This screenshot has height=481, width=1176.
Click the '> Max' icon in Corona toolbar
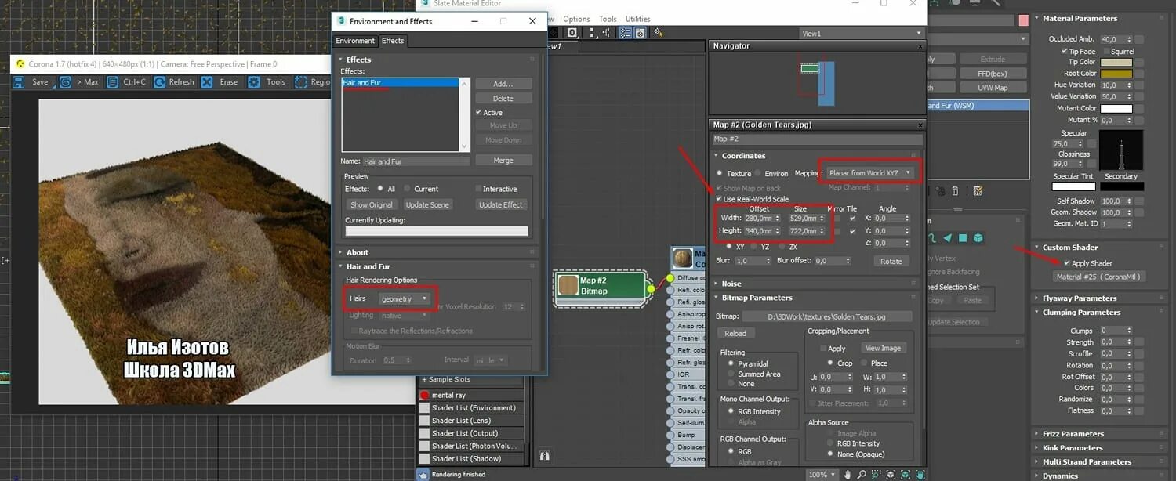pyautogui.click(x=64, y=81)
